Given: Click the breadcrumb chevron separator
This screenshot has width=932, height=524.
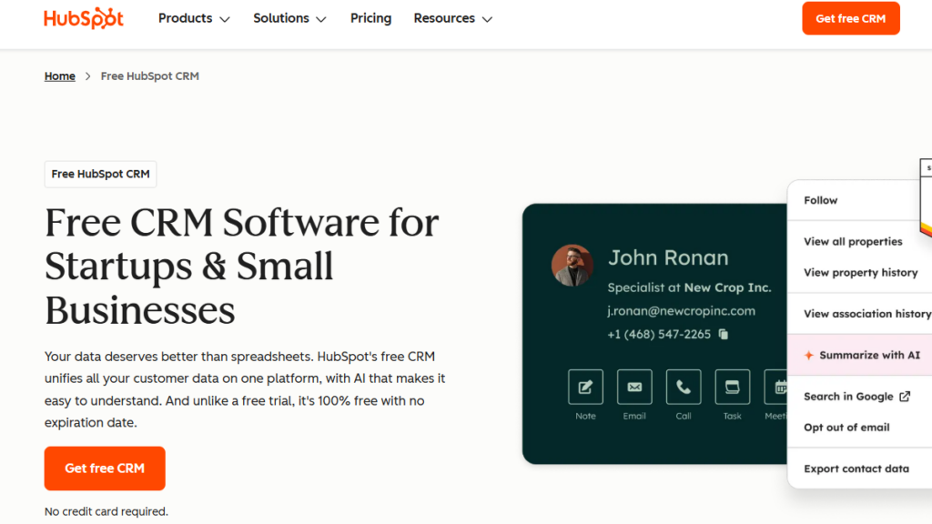Looking at the screenshot, I should pyautogui.click(x=88, y=76).
